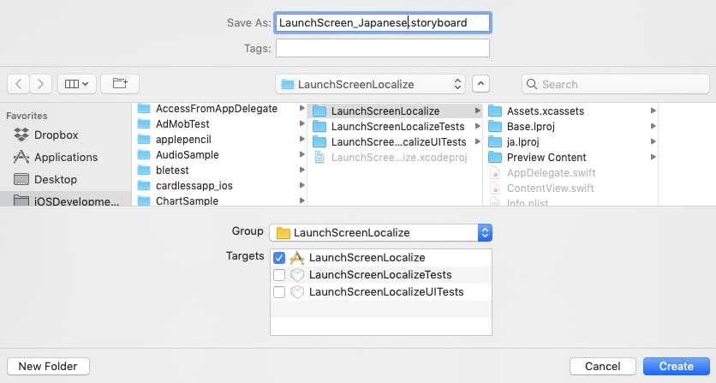Click the AppDelegate.swift file

click(542, 173)
